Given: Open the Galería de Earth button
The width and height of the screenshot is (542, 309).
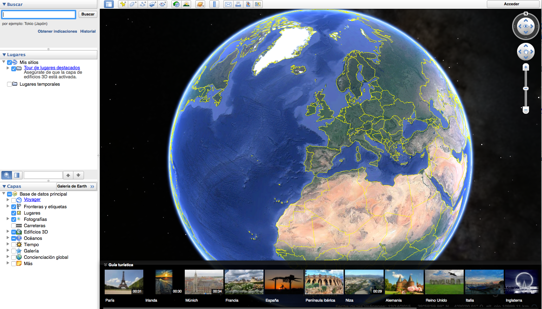Looking at the screenshot, I should coord(76,186).
